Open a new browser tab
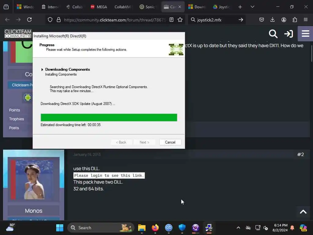The height and width of the screenshot is (235, 313). click(240, 7)
